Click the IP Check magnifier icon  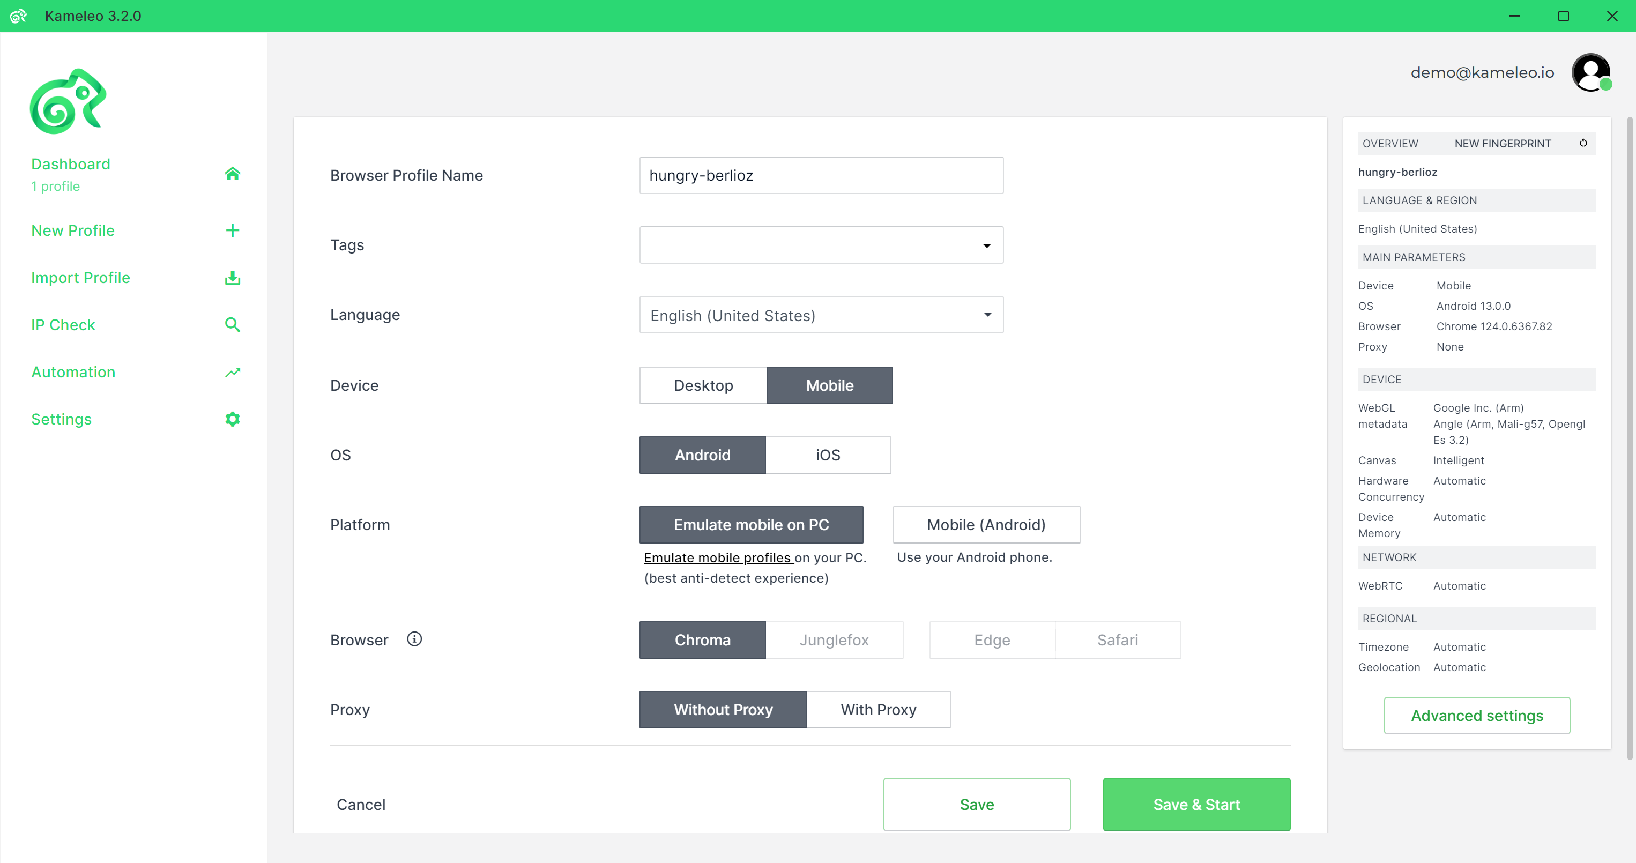point(233,325)
